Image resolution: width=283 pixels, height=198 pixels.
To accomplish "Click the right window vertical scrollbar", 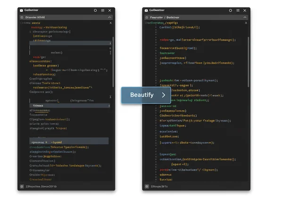I will [x=249, y=62].
